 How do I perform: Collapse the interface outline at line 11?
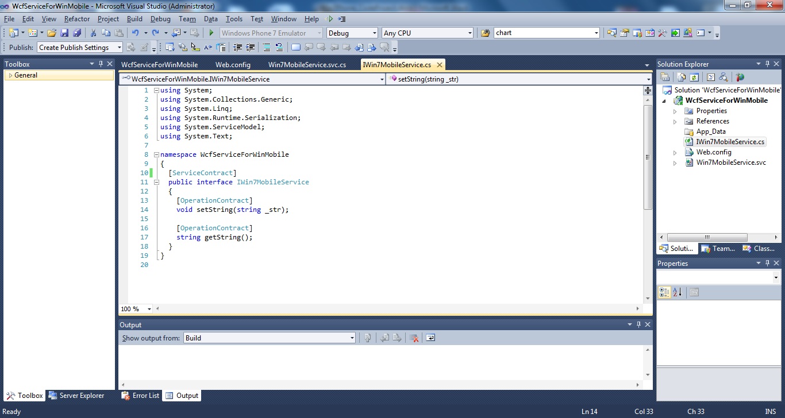pos(156,182)
